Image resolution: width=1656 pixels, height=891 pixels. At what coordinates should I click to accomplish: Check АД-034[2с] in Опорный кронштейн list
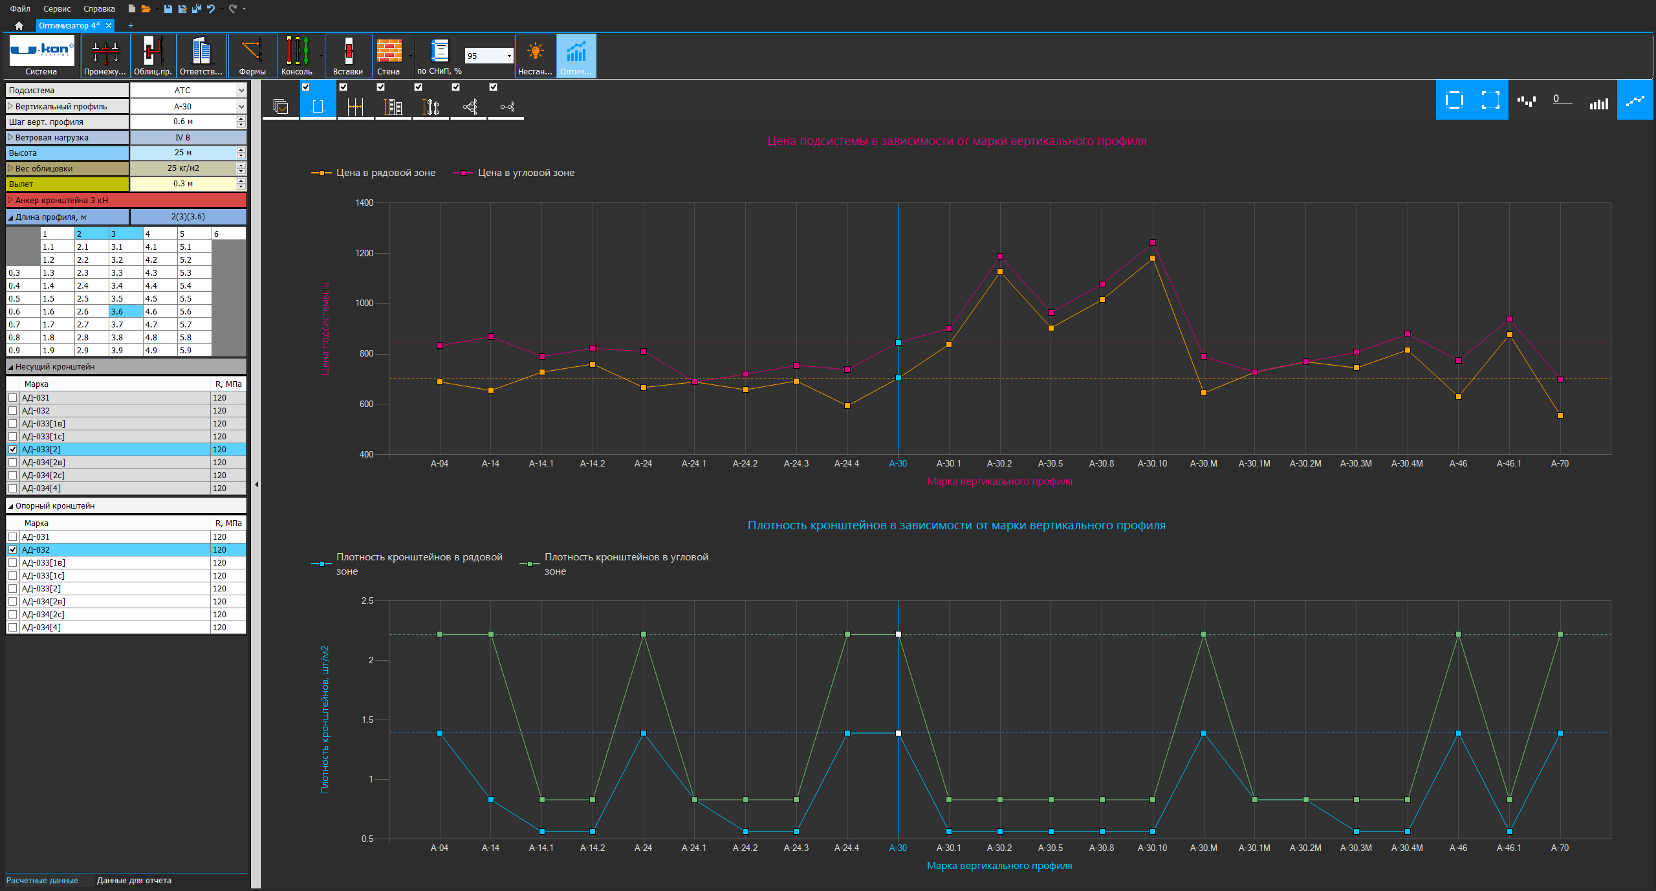point(13,614)
